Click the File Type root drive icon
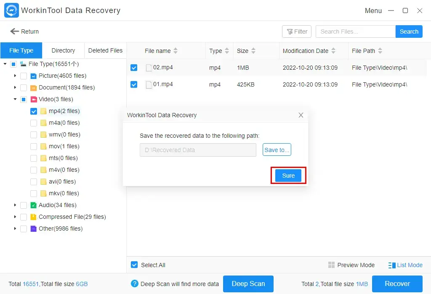 tap(23, 64)
